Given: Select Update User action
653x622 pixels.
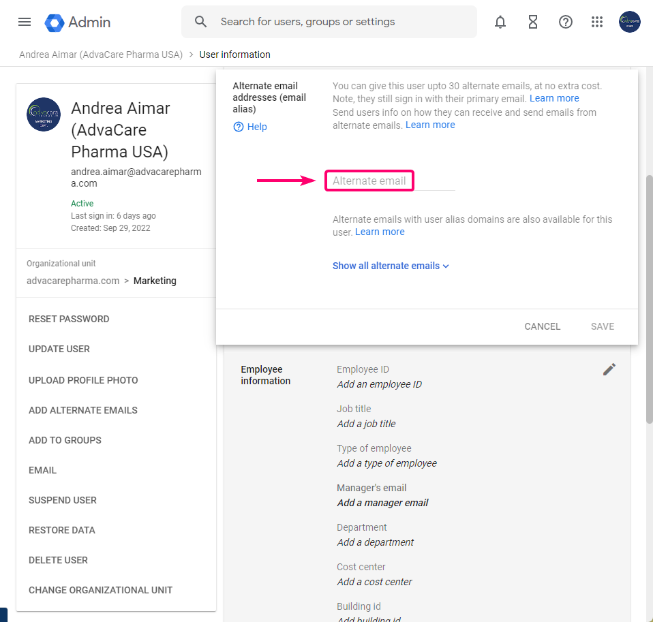Looking at the screenshot, I should point(59,349).
